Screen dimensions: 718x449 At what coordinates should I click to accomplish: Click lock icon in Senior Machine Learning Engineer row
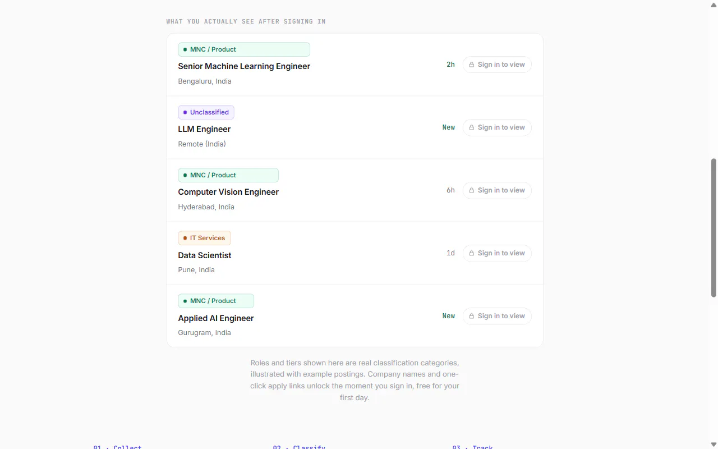pos(472,65)
